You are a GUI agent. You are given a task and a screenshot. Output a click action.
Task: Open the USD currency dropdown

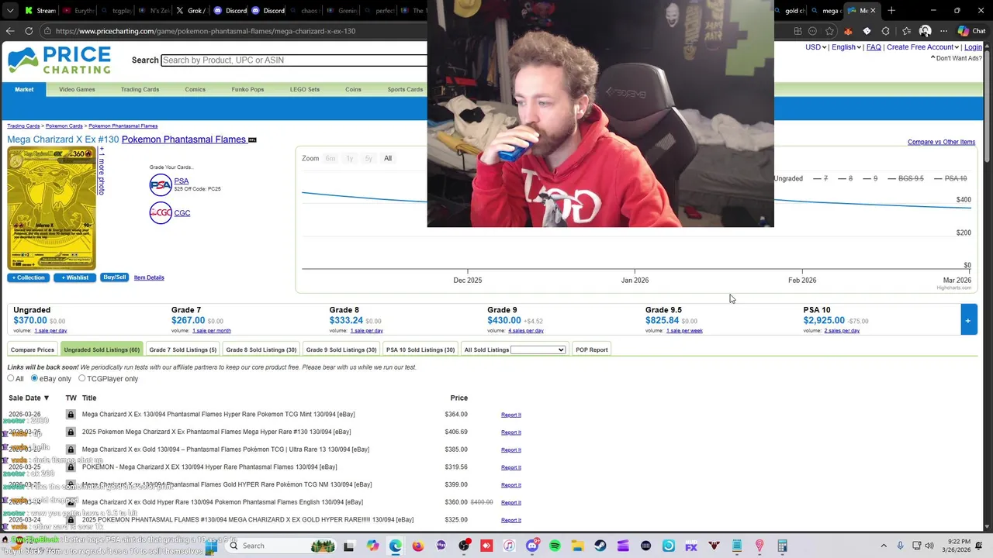[815, 47]
